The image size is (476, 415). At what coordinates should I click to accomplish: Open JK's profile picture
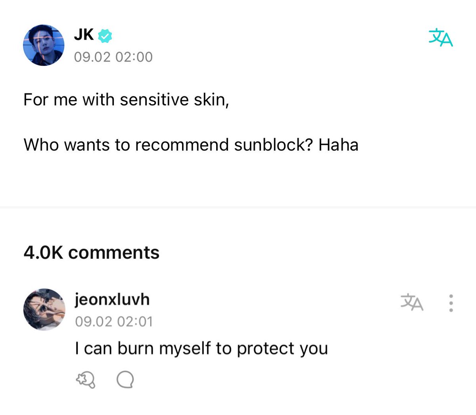[x=44, y=45]
